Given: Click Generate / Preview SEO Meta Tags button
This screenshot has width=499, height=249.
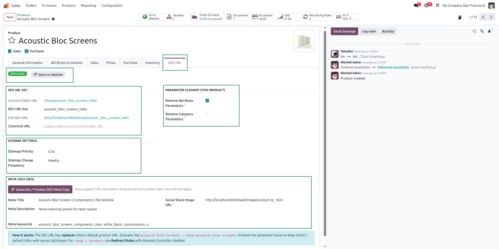Looking at the screenshot, I should (40, 189).
